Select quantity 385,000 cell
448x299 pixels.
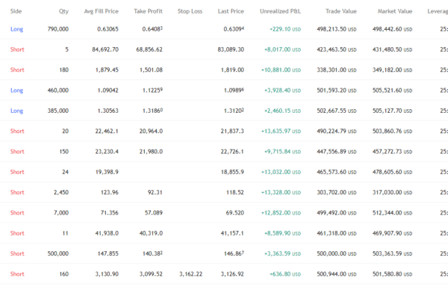tap(58, 111)
